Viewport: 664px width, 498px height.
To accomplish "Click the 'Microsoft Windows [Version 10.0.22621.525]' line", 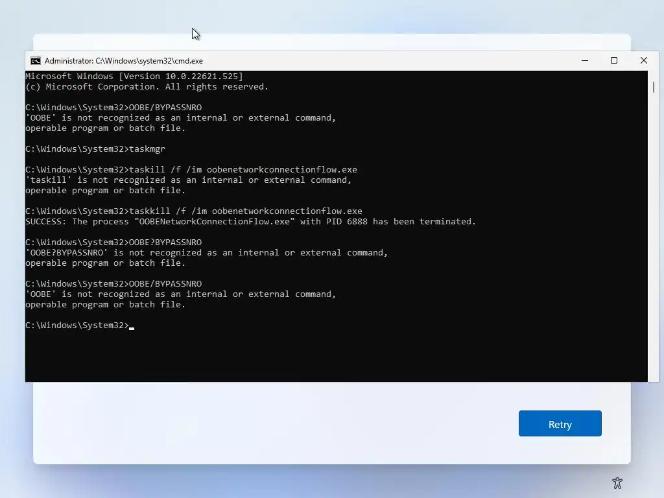I will tap(134, 77).
